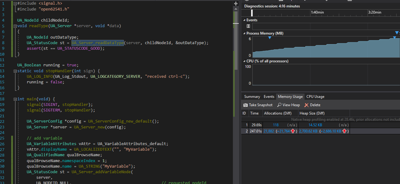Click the running = false statement
Image resolution: width=400 pixels, height=184 pixels.
click(x=46, y=82)
